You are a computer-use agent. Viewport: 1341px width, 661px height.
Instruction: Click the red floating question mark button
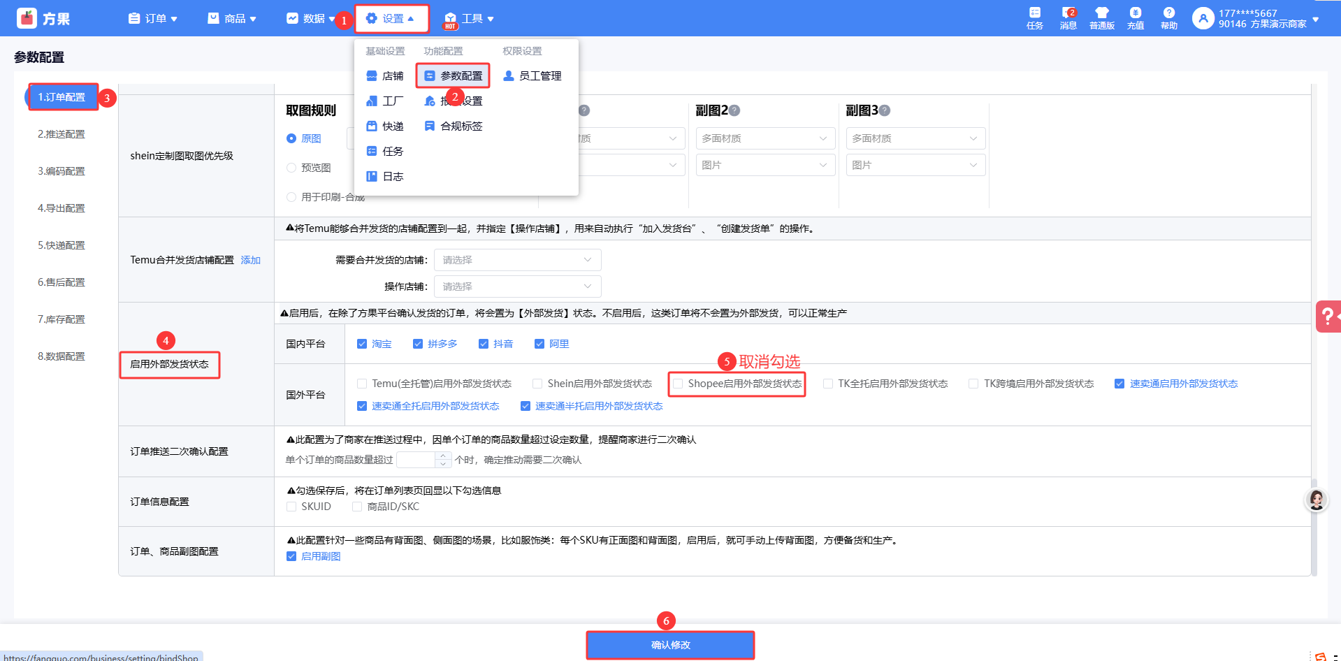pyautogui.click(x=1327, y=317)
